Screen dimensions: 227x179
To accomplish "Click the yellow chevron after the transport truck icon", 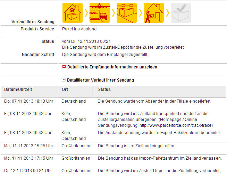I will click(x=113, y=13).
